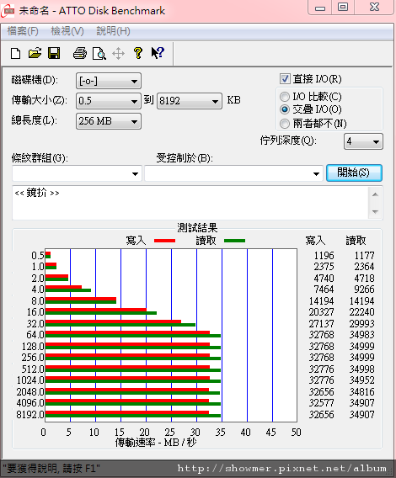The width and height of the screenshot is (396, 478).
Task: Click the read value 1177
Action: (364, 256)
